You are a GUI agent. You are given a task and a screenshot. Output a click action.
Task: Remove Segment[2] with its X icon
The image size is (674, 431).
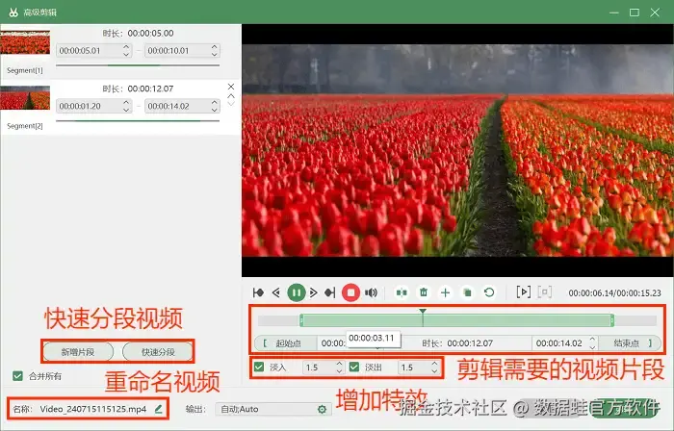231,87
